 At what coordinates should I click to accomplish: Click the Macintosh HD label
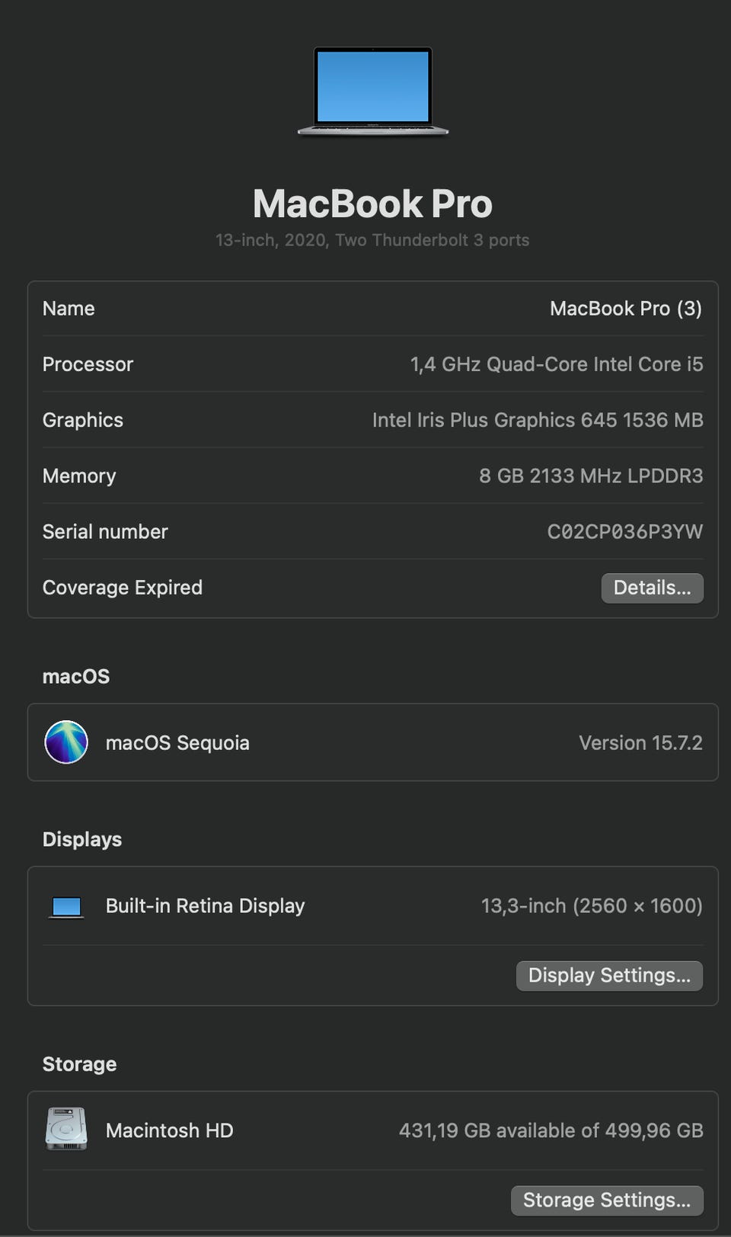(169, 1130)
